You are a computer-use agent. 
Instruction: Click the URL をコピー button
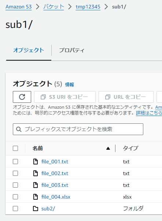coord(126,97)
